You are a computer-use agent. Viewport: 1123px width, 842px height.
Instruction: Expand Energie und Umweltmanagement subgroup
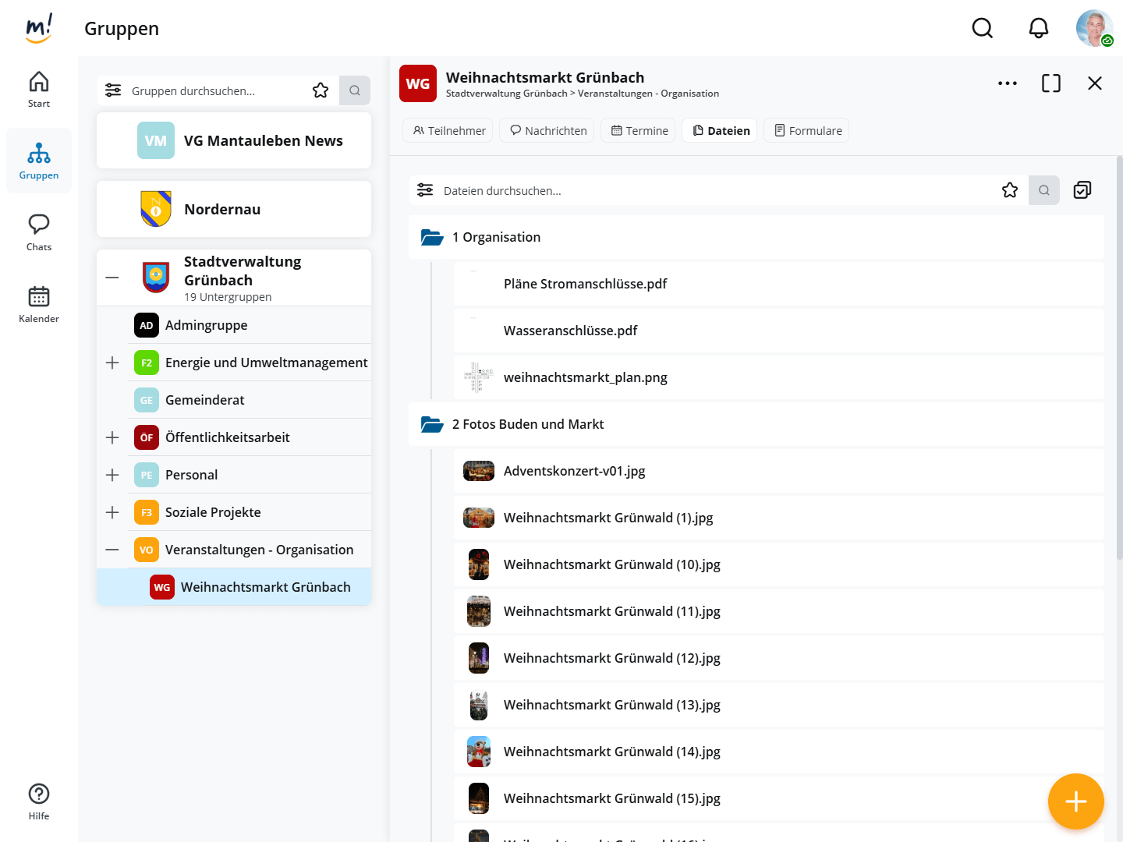tap(112, 363)
